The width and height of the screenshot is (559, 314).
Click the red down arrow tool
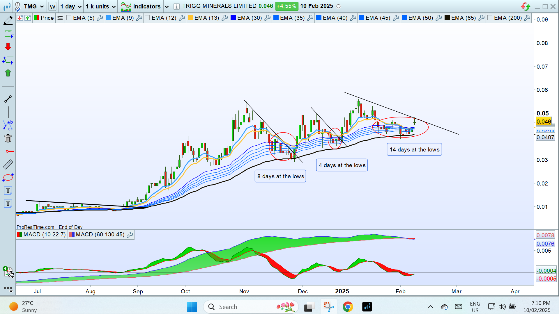click(8, 47)
